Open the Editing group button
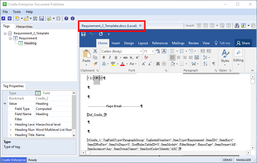Image resolution: width=257 pixels, height=163 pixels. (238, 57)
